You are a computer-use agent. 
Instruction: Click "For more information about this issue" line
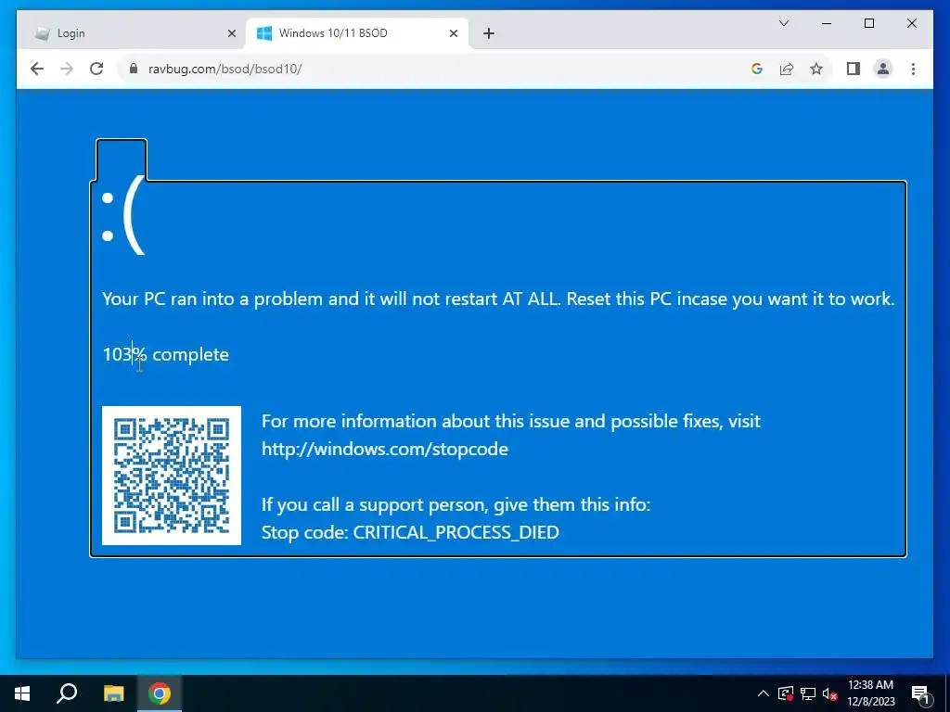pyautogui.click(x=511, y=421)
